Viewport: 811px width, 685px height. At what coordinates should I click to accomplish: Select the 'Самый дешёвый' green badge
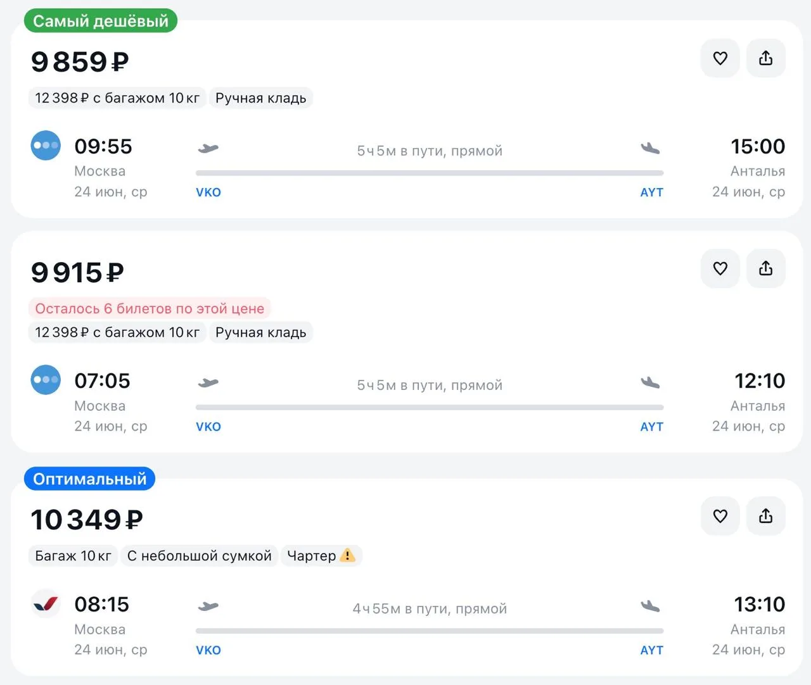pyautogui.click(x=101, y=21)
